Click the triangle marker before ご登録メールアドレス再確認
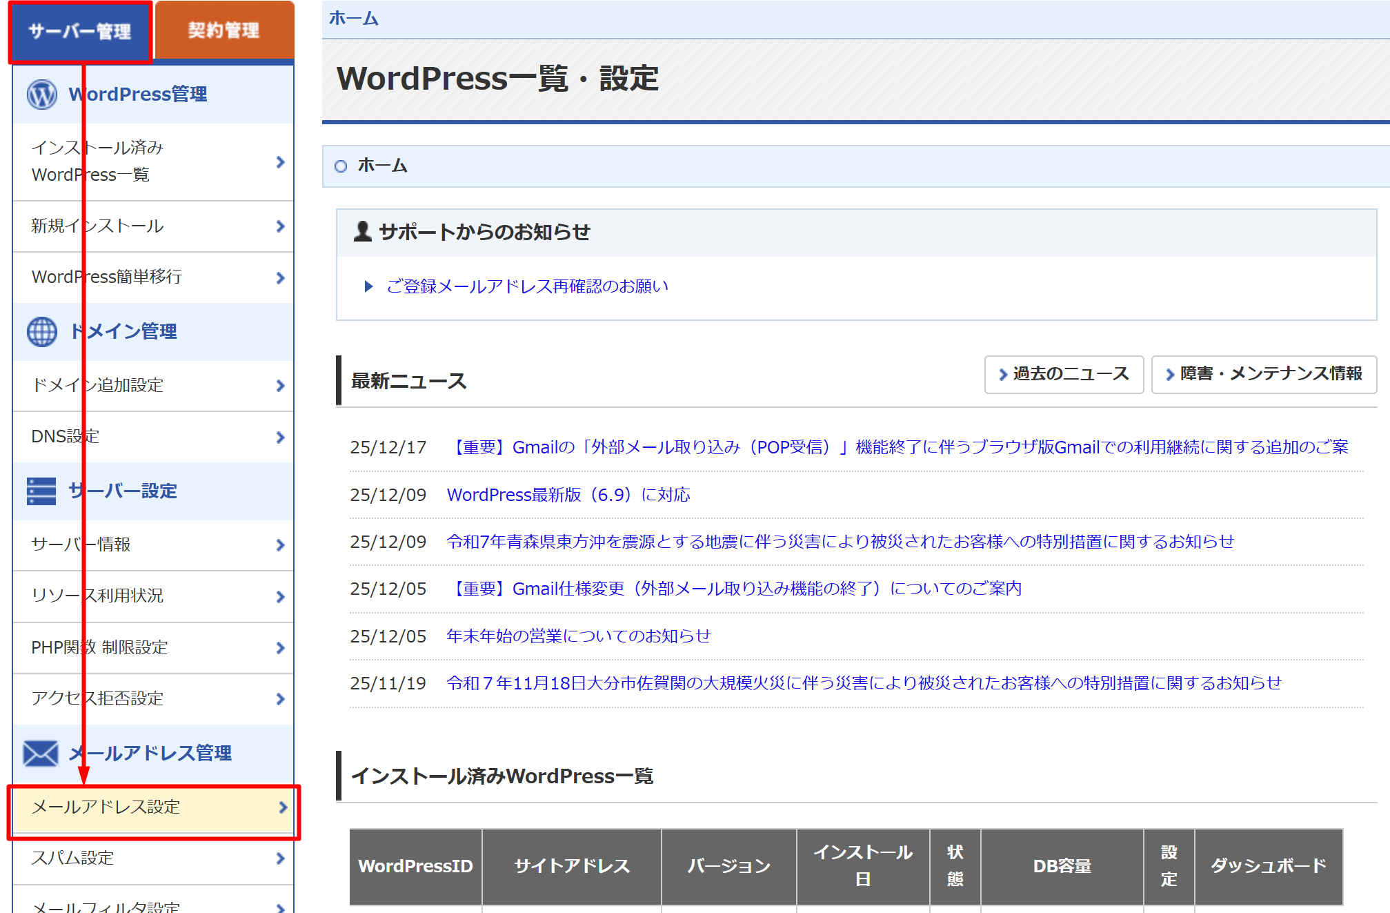The height and width of the screenshot is (913, 1390). click(368, 286)
